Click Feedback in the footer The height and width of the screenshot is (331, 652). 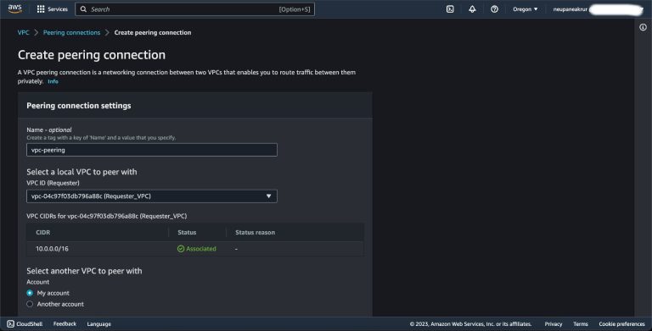(65, 324)
